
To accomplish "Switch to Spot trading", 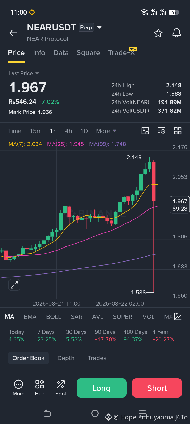I will coord(61,388).
